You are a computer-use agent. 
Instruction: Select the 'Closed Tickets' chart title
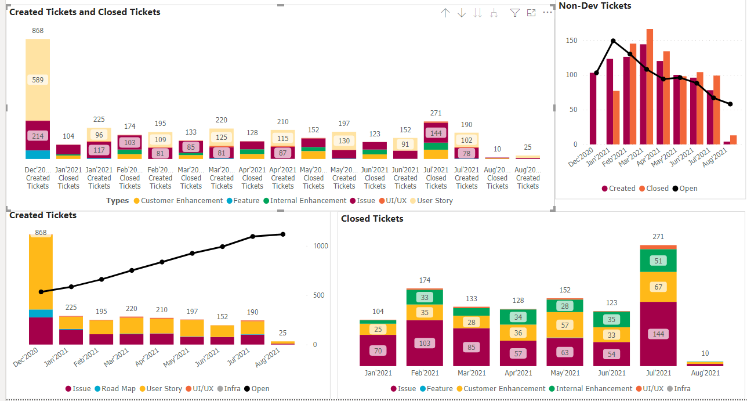pos(372,218)
